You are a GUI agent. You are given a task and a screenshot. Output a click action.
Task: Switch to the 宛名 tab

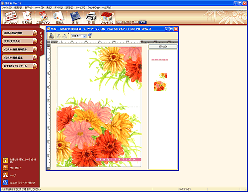120,22
